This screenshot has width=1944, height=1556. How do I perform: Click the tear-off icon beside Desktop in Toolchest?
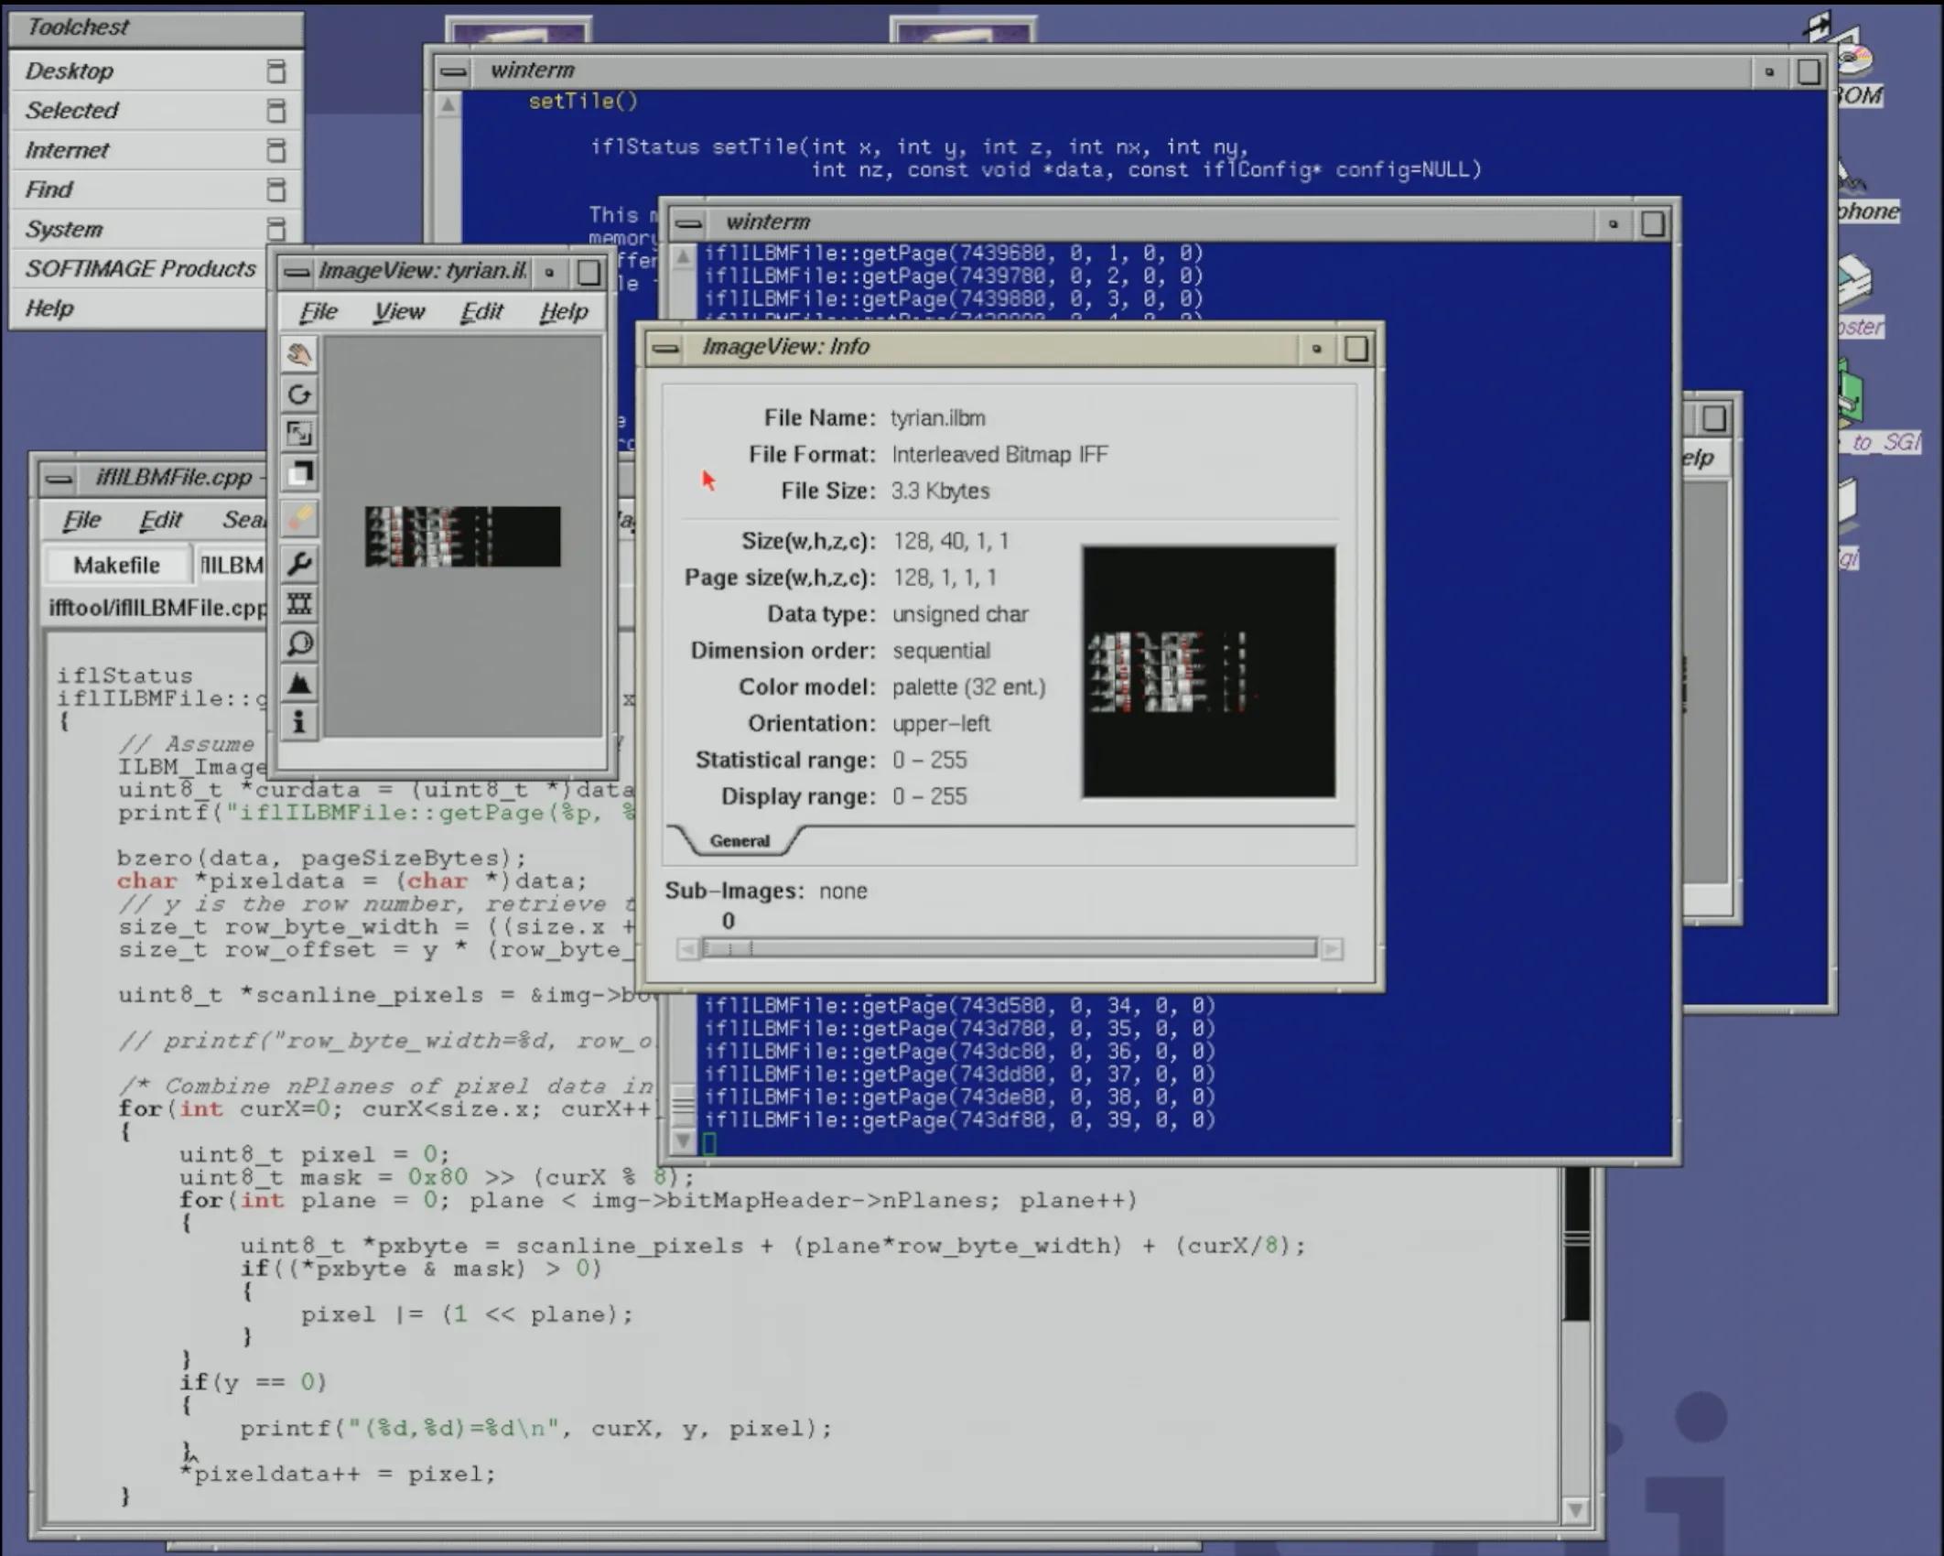tap(275, 71)
